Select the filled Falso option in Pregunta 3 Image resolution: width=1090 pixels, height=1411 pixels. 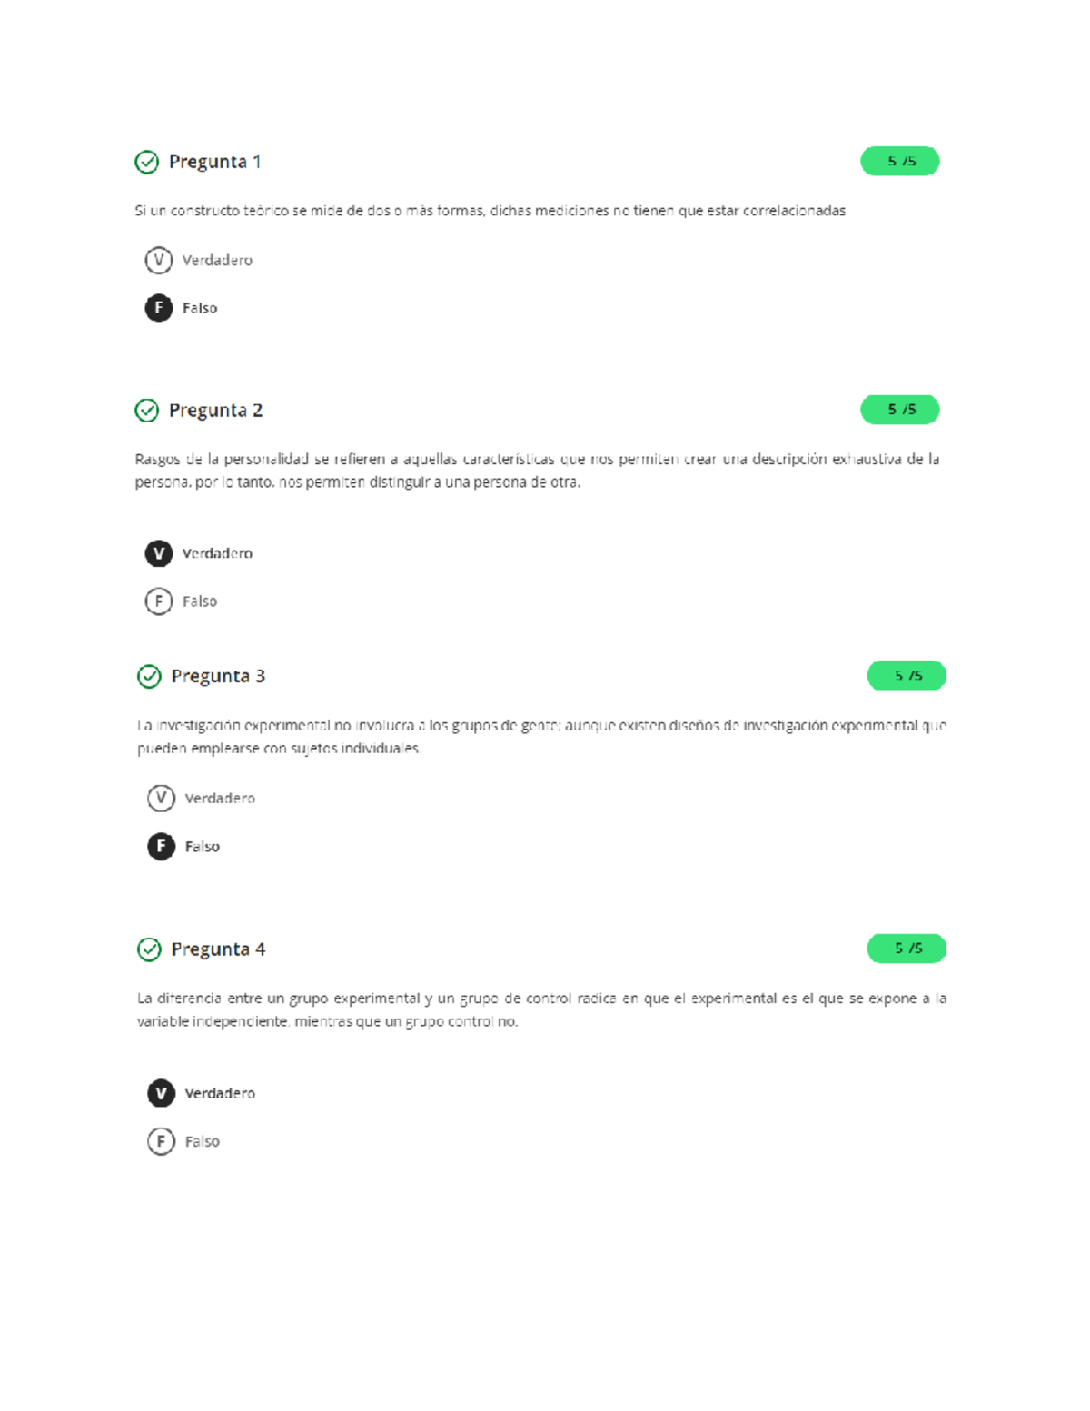161,847
